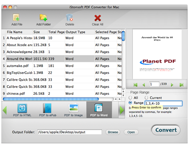The width and height of the screenshot is (189, 147).
Task: Click the Add Folder toolbar icon
Action: tap(43, 17)
